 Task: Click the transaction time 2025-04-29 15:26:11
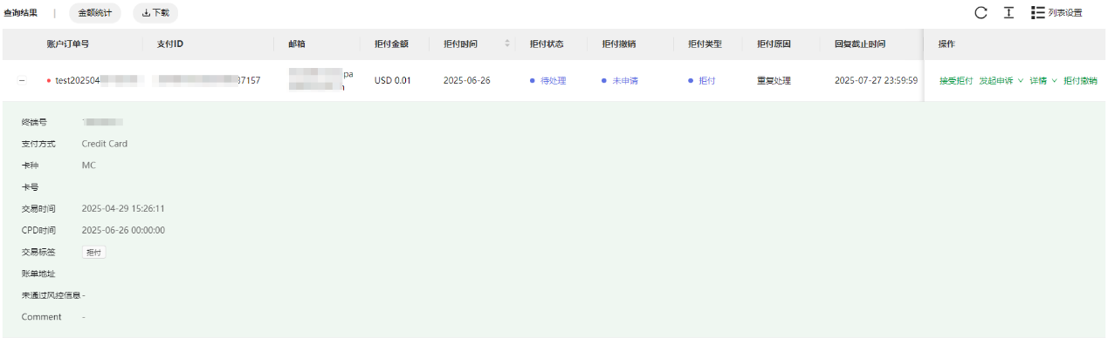(123, 209)
